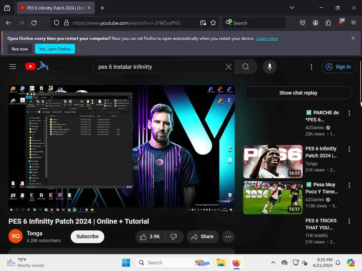Open taskbar clock showing 9:25 PM
Image resolution: width=362 pixels, height=271 pixels.
(x=323, y=263)
